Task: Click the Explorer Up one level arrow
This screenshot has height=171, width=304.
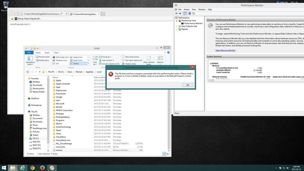Action: (40, 72)
